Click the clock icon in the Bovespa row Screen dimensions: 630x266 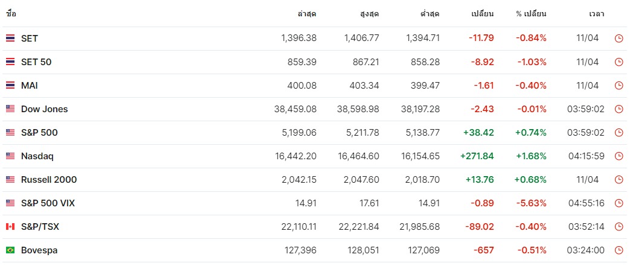[619, 251]
